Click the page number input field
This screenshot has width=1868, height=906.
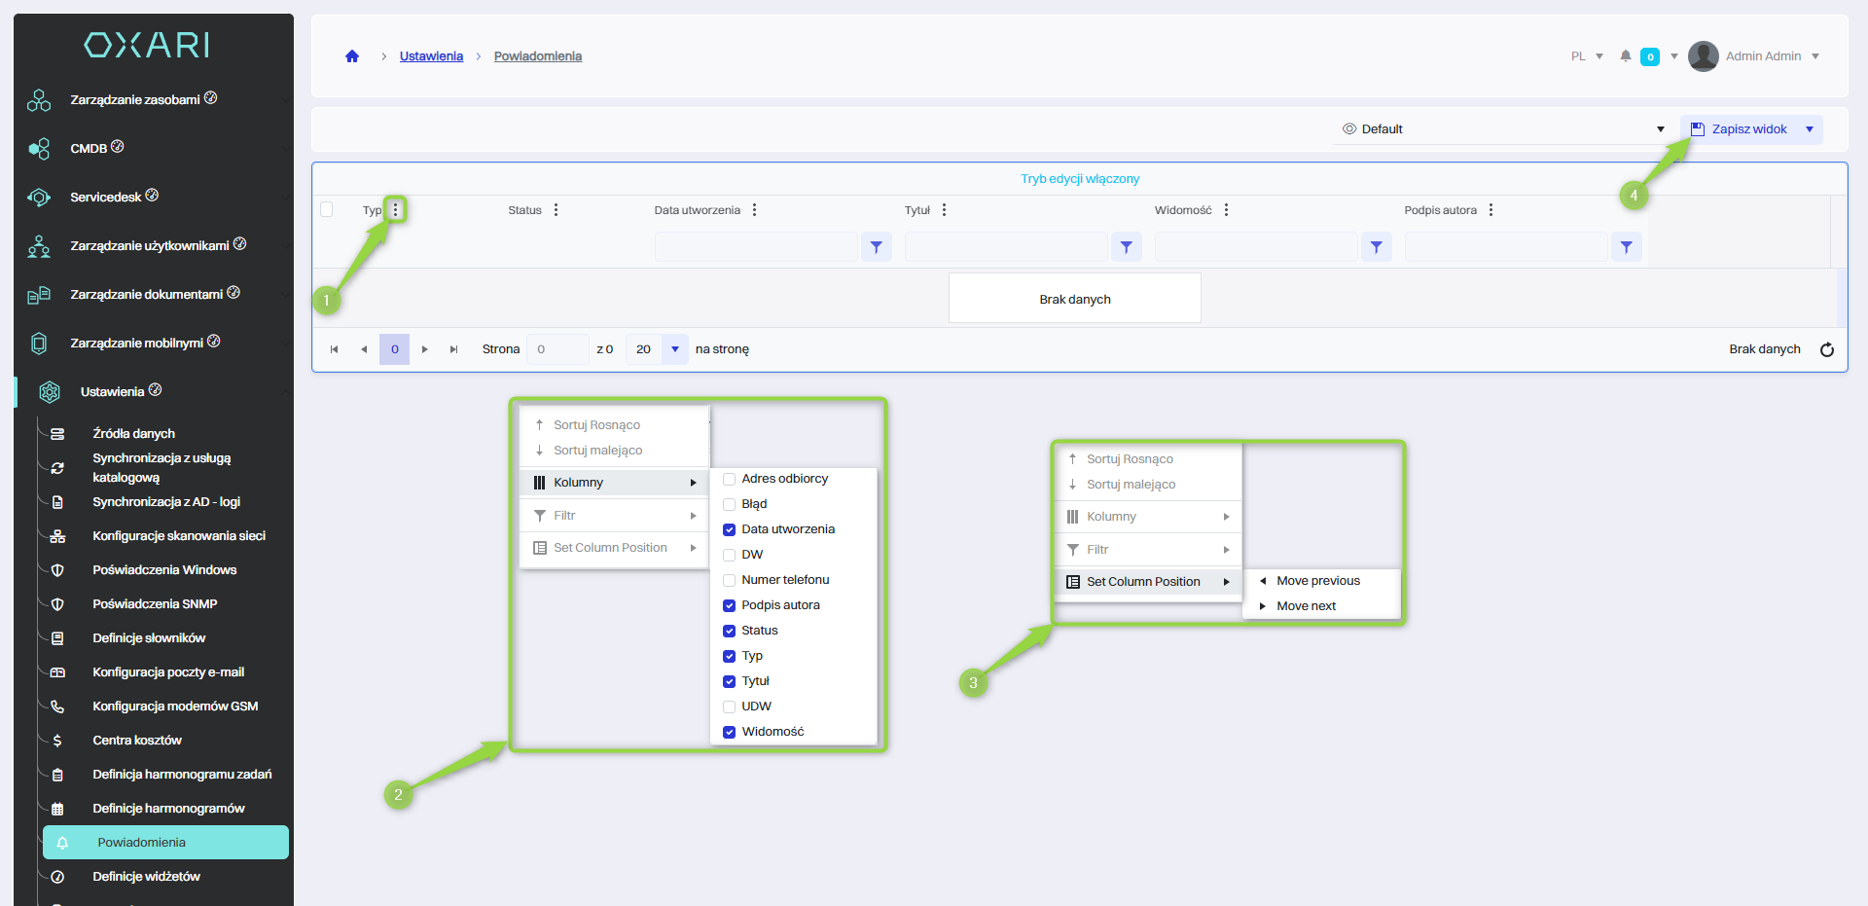[557, 349]
